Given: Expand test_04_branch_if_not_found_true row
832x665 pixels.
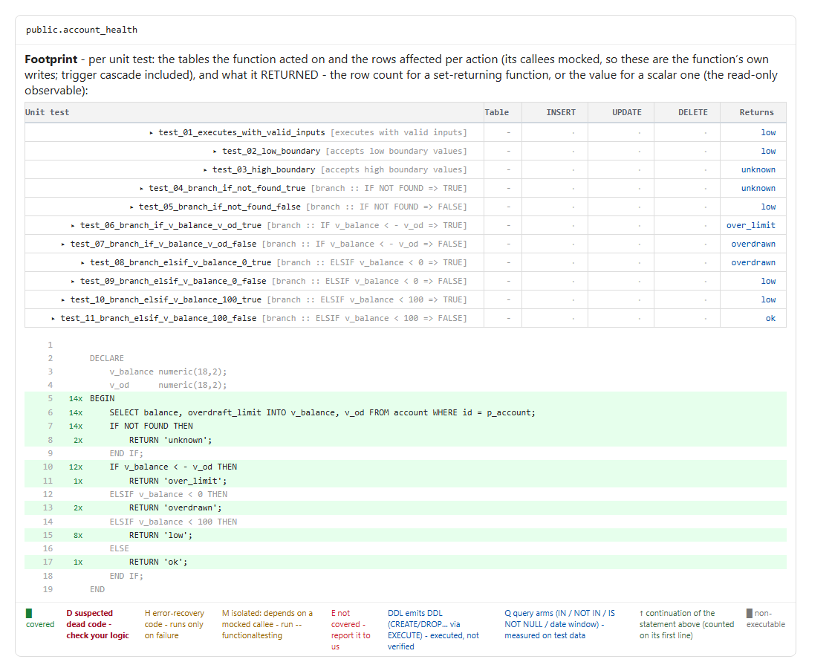Looking at the screenshot, I should pyautogui.click(x=141, y=189).
